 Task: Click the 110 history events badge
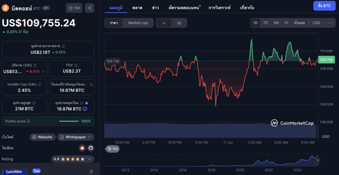[x=112, y=149]
